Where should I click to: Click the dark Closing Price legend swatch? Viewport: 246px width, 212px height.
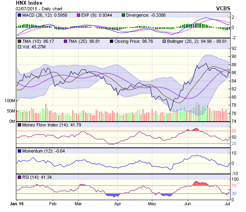[x=112, y=41]
